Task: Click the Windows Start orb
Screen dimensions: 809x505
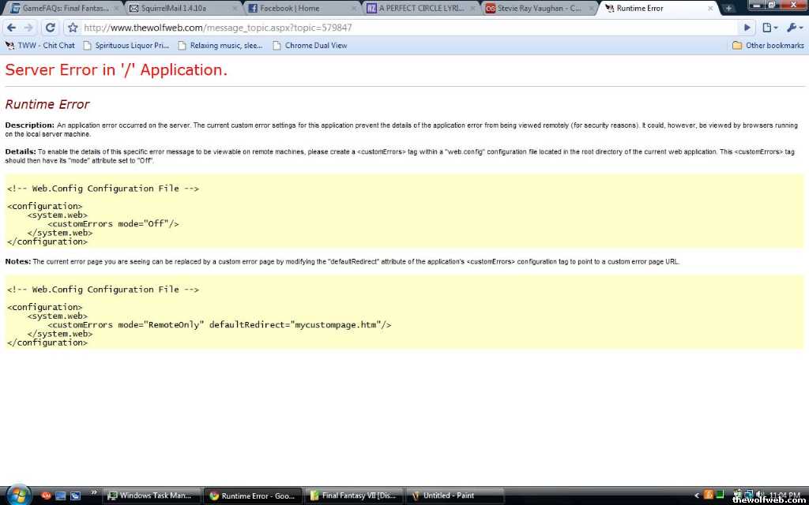Action: coord(17,495)
